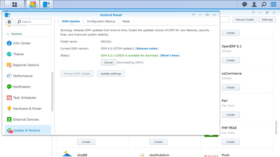Switch to Configuration Backup tab
Image resolution: width=280 pixels, height=157 pixels.
click(x=101, y=22)
